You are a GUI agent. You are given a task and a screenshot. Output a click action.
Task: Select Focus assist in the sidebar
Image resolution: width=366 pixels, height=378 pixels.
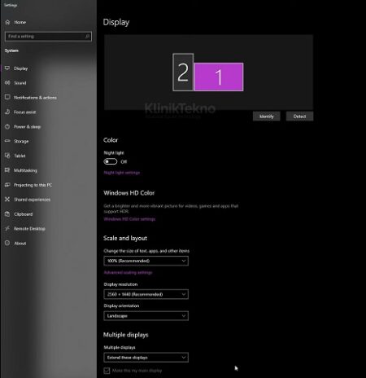pyautogui.click(x=48, y=112)
